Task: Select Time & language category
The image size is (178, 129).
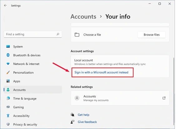Action: click(33, 99)
